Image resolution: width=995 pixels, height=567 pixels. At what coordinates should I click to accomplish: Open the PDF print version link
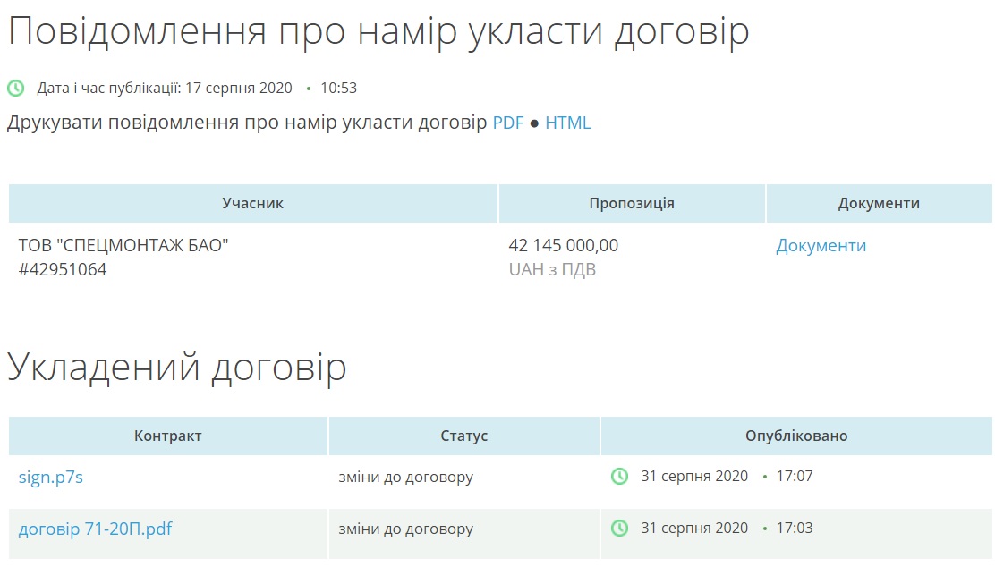pos(508,123)
